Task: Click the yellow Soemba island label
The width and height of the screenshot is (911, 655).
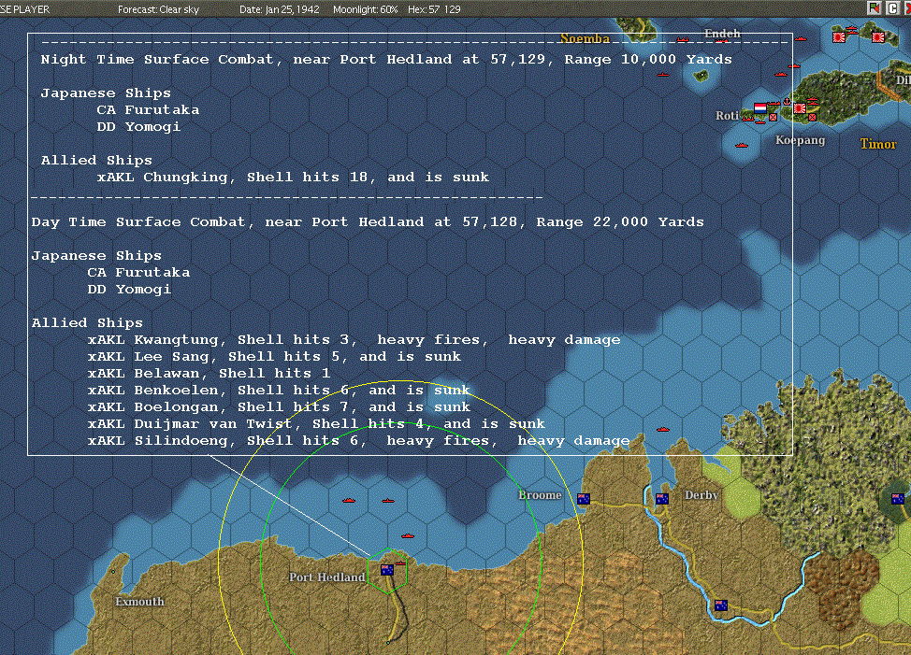Action: pyautogui.click(x=585, y=38)
